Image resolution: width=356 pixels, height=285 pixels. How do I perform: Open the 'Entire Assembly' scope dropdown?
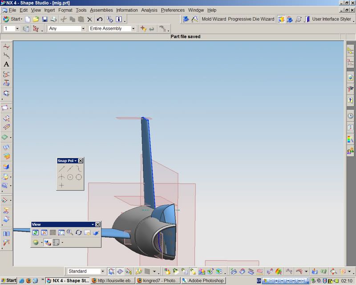133,28
